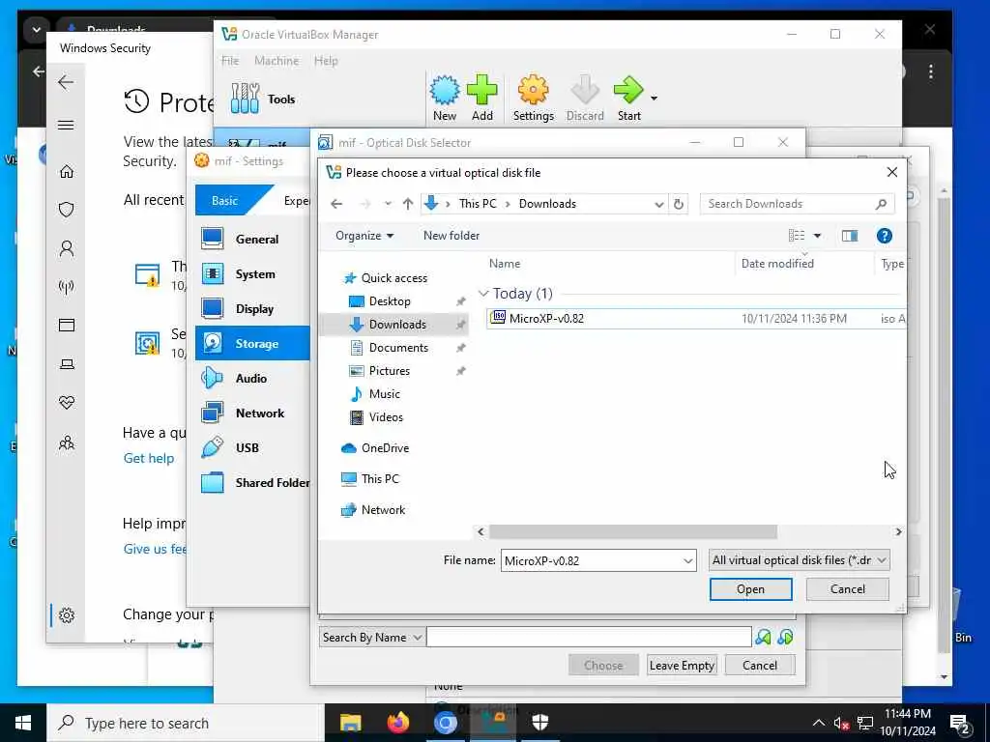Open the Help menu in VirtualBox Manager
This screenshot has width=990, height=742.
[x=326, y=61]
